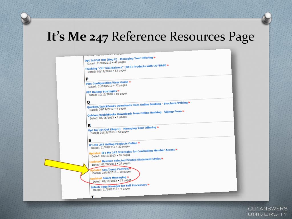Click PDF icon next to PIB Rollout Strategies
This screenshot has width=292, height=219.
click(x=118, y=91)
